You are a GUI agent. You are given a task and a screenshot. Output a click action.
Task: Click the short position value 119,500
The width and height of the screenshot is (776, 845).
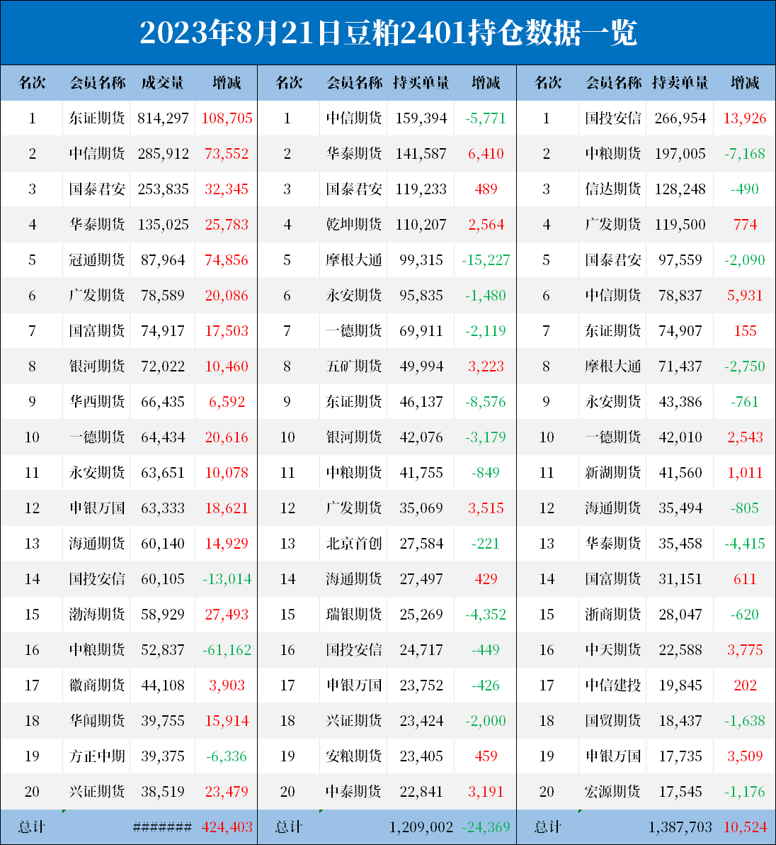pos(680,225)
